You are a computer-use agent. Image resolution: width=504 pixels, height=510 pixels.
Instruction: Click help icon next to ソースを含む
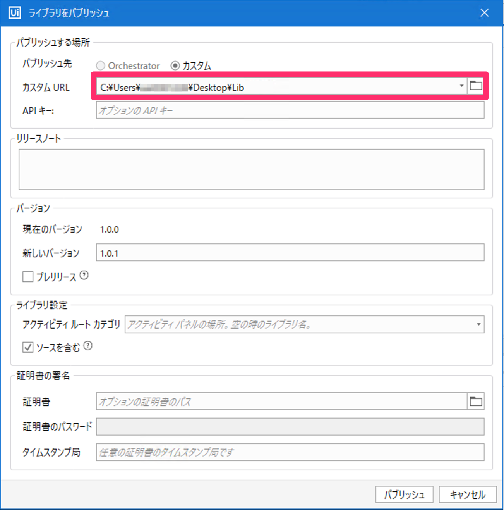88,346
